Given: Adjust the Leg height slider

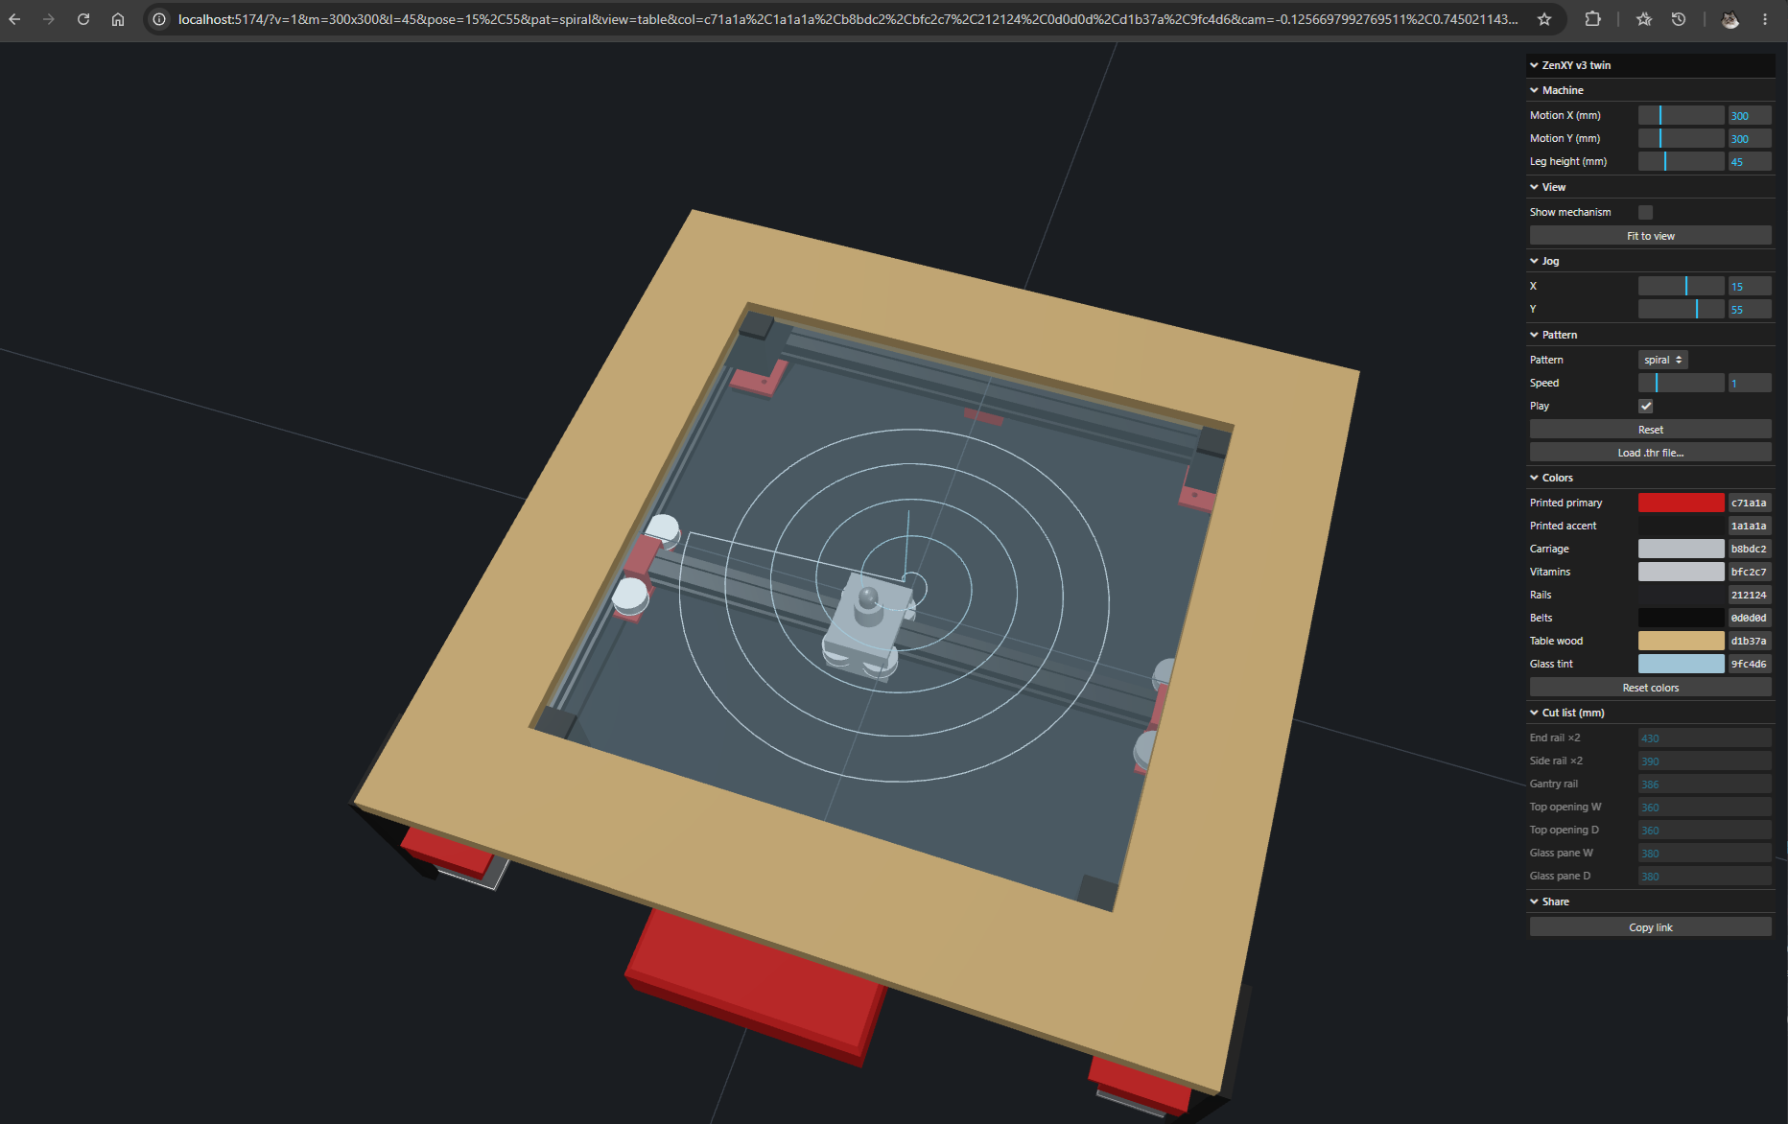Looking at the screenshot, I should (x=1681, y=161).
